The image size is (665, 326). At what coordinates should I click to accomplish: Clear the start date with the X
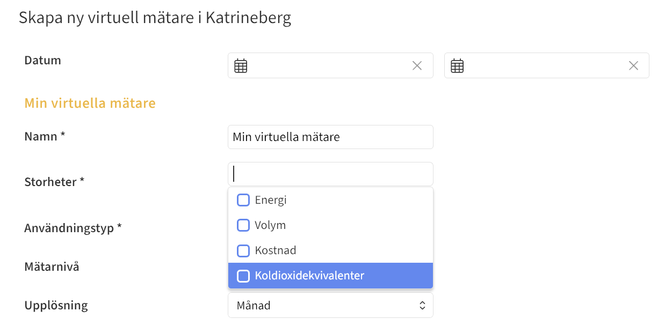(x=417, y=66)
